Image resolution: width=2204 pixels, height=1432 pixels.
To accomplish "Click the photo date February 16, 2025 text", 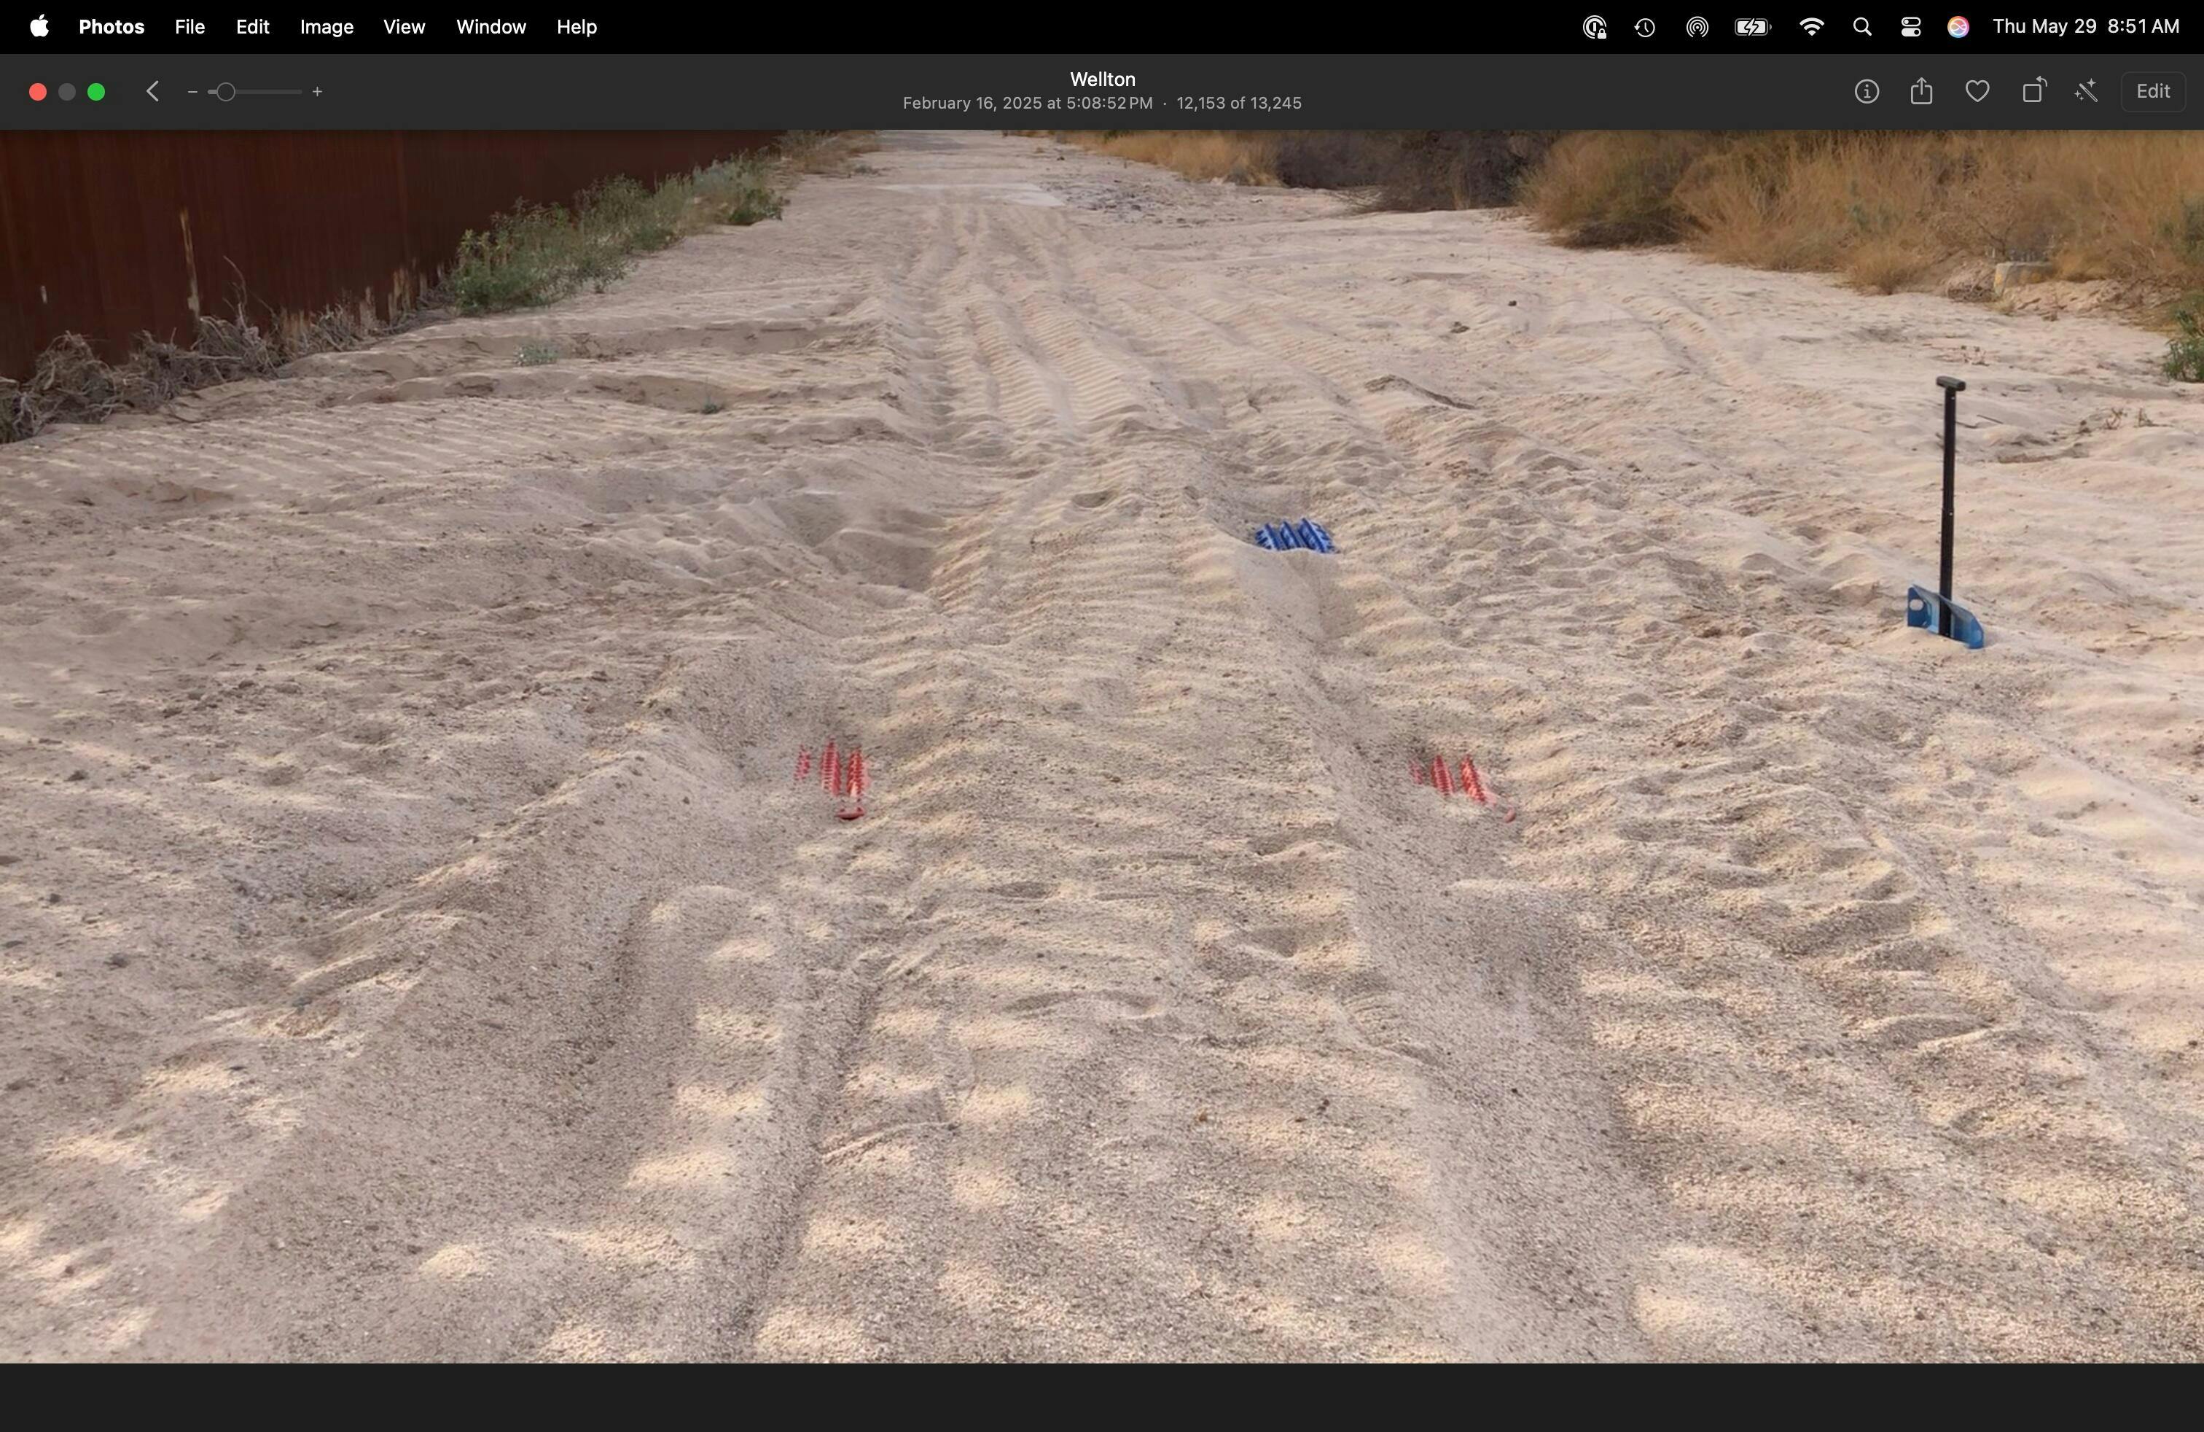I will 1027,103.
